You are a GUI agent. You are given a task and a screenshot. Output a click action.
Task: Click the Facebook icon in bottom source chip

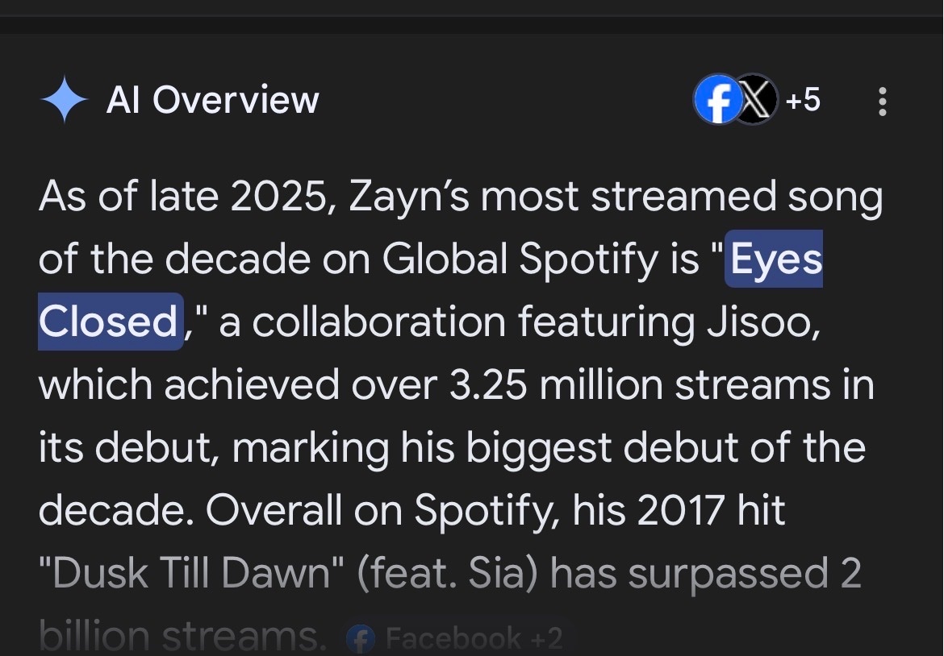360,640
